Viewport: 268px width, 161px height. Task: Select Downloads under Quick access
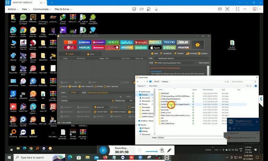click(x=146, y=98)
